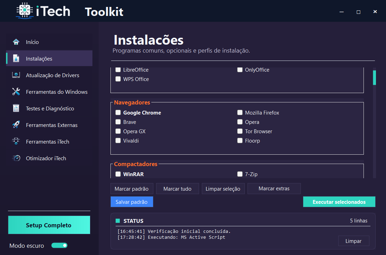386x255 pixels.
Task: Click the Marcar extras button
Action: (274, 189)
